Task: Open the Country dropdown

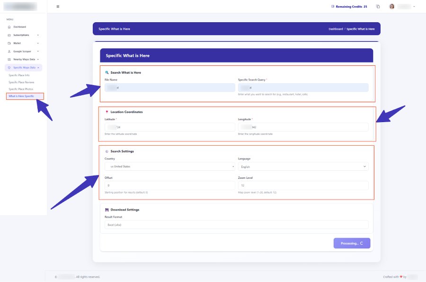Action: [x=169, y=167]
